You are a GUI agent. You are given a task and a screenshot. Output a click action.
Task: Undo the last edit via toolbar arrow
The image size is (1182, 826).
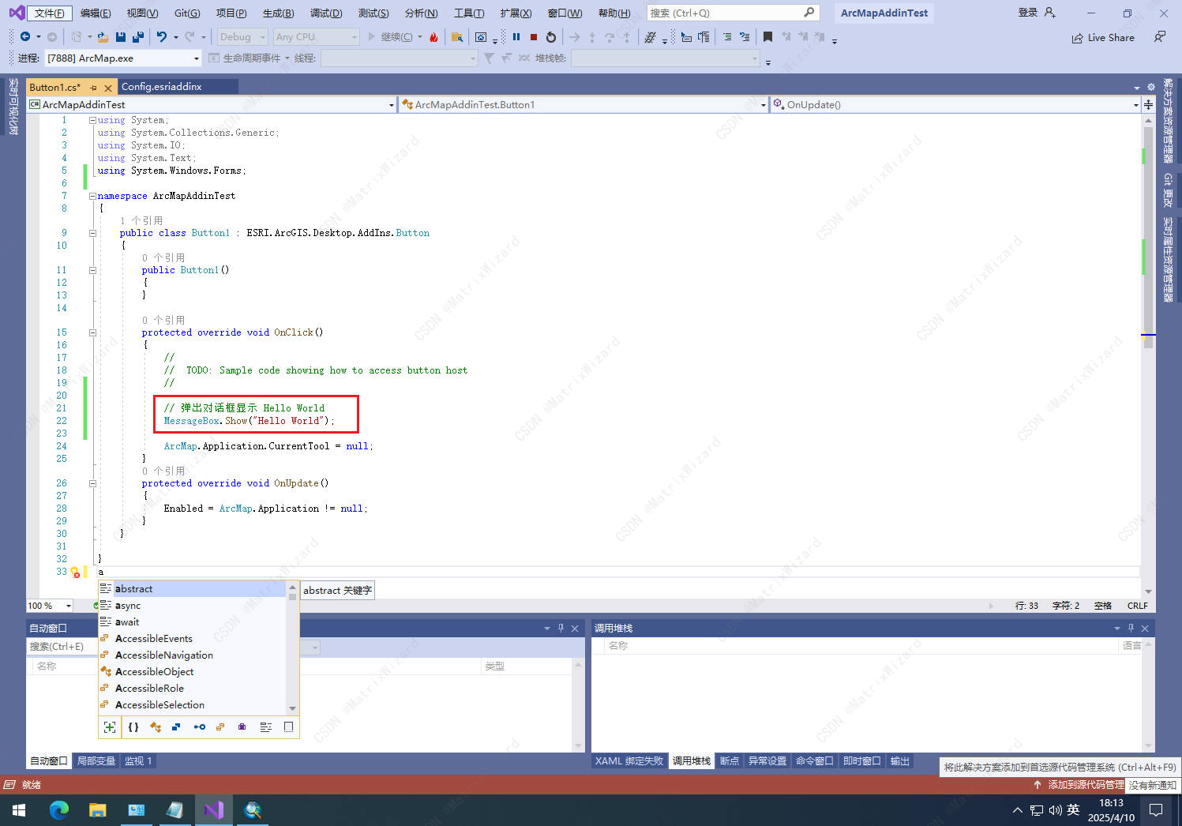[162, 37]
